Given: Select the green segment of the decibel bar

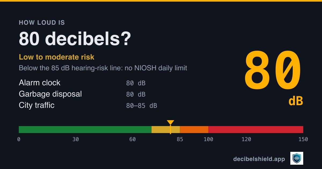Looking at the screenshot, I should point(85,130).
